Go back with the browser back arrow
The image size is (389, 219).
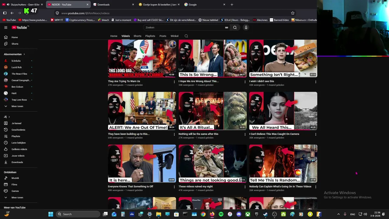(x=12, y=13)
